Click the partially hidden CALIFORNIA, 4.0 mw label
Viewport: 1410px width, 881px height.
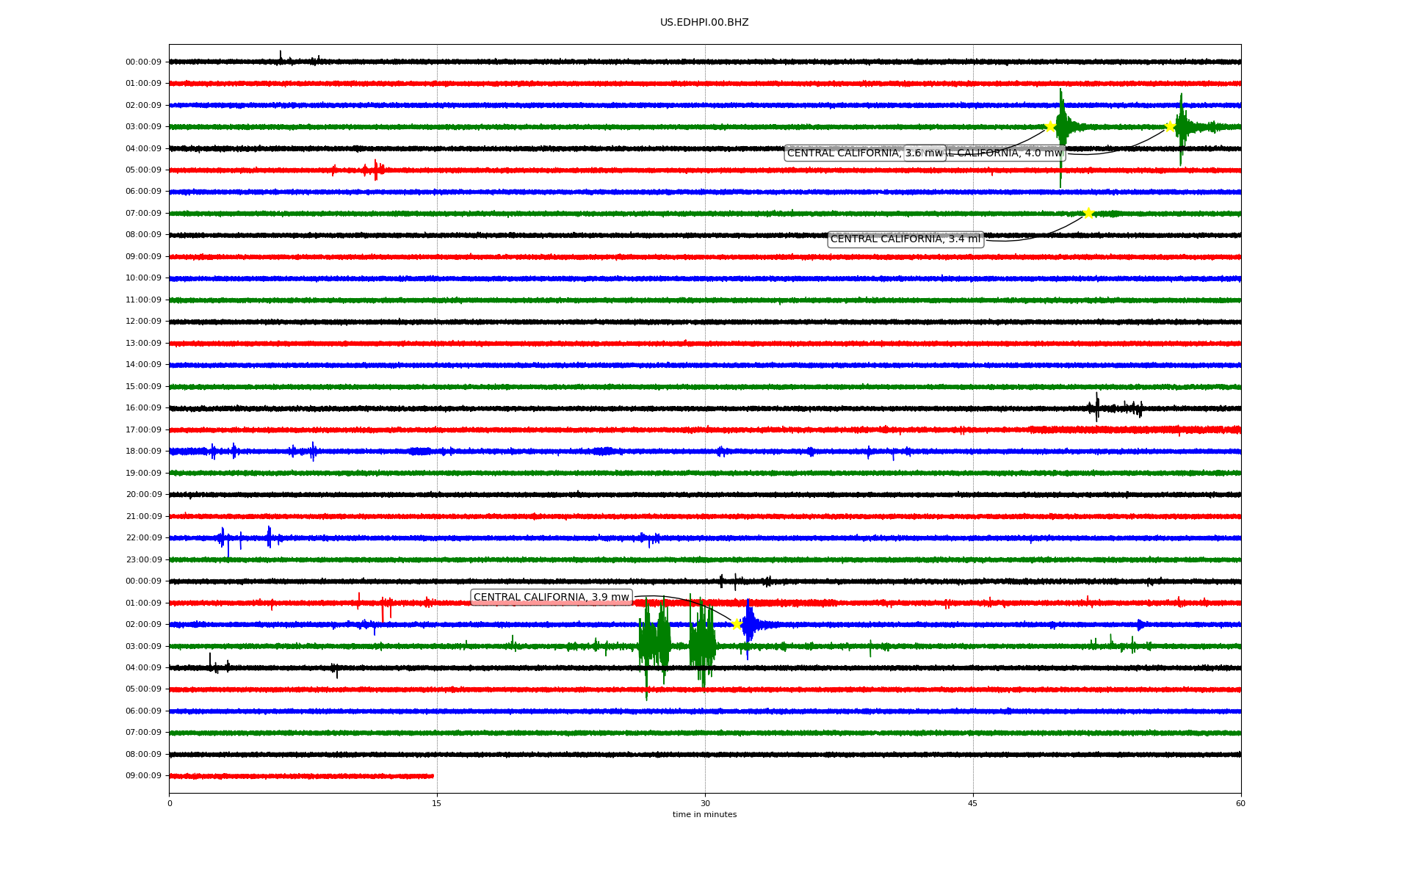click(1006, 153)
